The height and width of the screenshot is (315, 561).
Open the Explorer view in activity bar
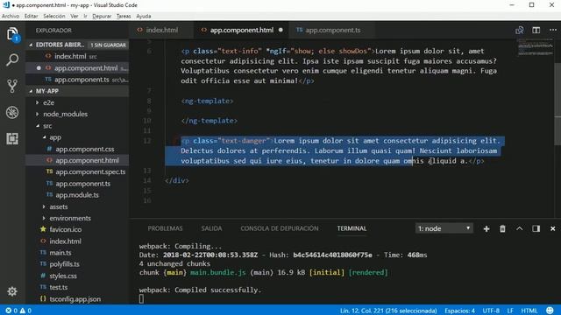(12, 35)
